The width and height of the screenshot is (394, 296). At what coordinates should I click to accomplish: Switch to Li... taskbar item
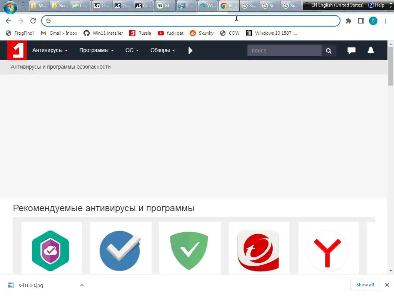coord(80,5)
